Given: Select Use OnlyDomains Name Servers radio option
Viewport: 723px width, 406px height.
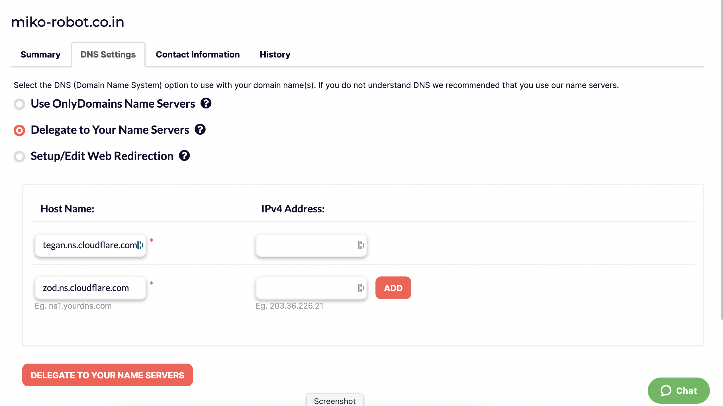Looking at the screenshot, I should pos(19,104).
